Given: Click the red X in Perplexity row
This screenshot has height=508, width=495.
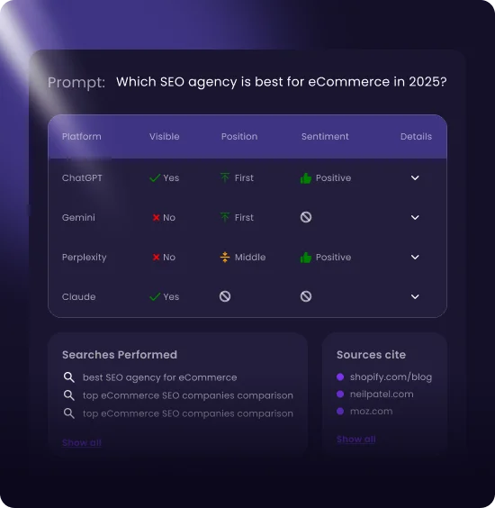Looking at the screenshot, I should pos(156,258).
